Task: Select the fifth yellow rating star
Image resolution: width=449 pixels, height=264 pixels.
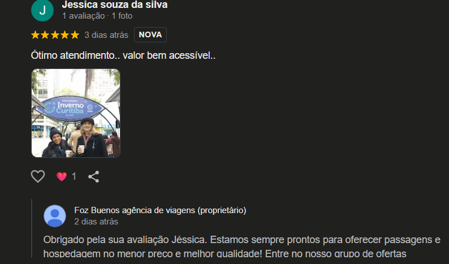Action: coord(75,35)
